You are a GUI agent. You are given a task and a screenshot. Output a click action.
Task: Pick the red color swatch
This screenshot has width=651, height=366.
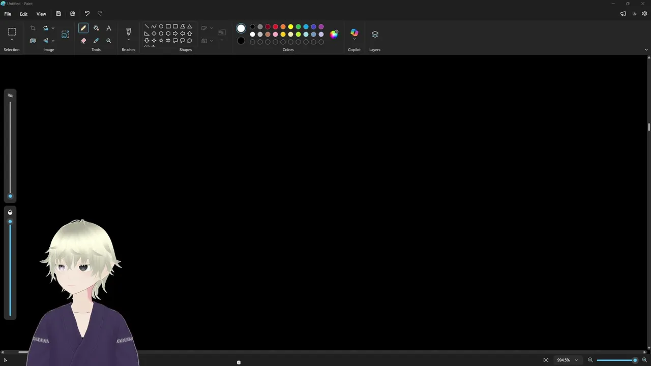pos(275,26)
